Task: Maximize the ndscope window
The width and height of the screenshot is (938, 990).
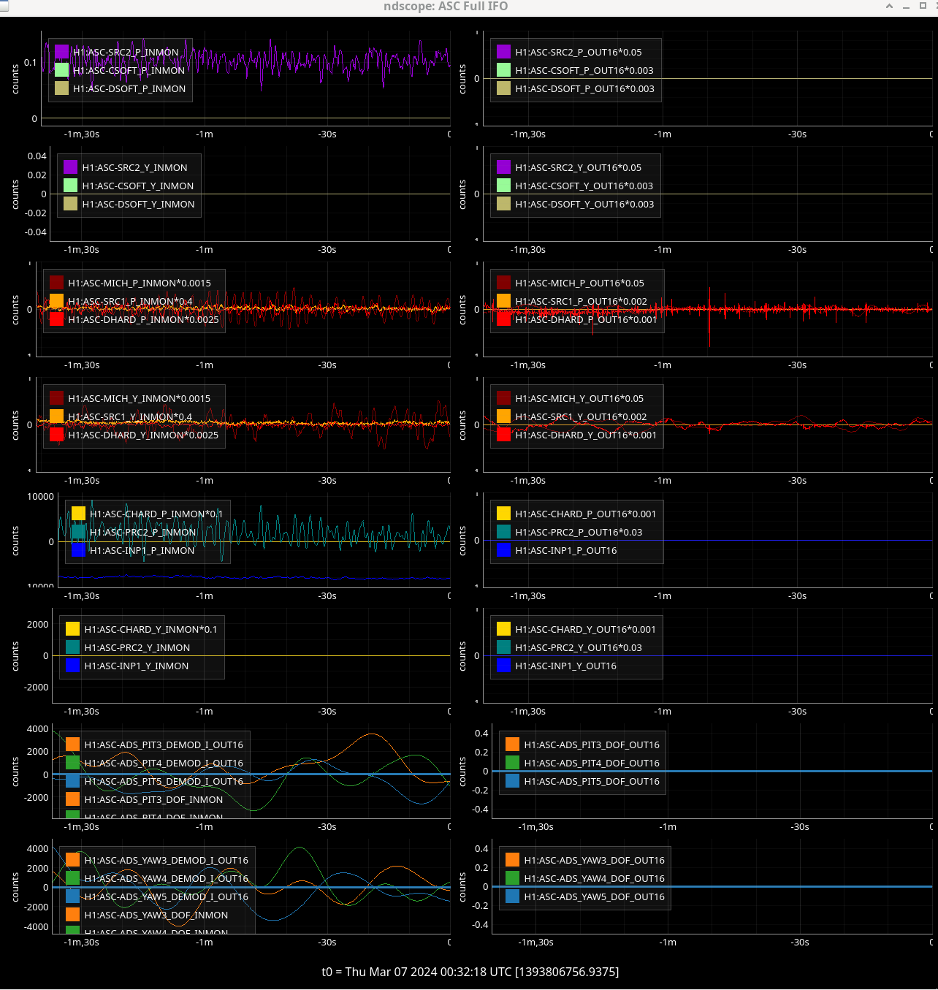Action: point(922,7)
